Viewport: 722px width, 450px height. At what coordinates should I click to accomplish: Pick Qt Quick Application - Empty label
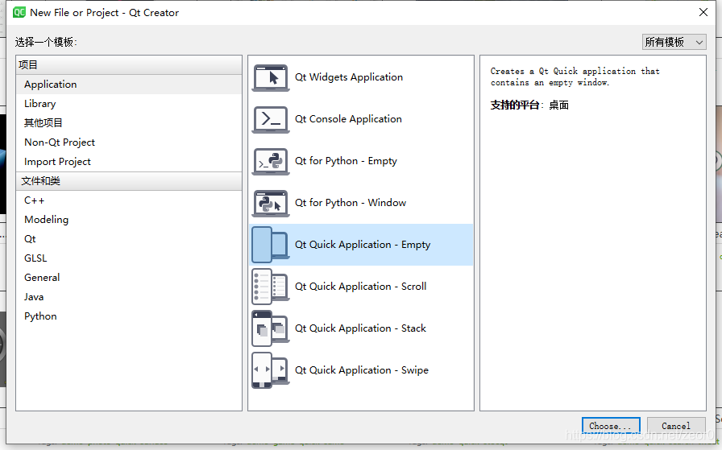pyautogui.click(x=363, y=245)
